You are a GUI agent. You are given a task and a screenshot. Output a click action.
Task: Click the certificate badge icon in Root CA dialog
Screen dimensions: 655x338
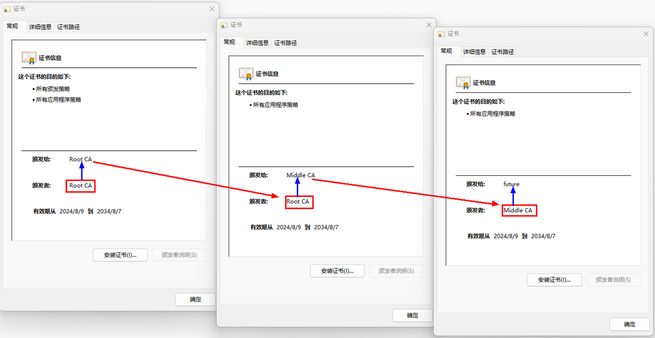[28, 57]
